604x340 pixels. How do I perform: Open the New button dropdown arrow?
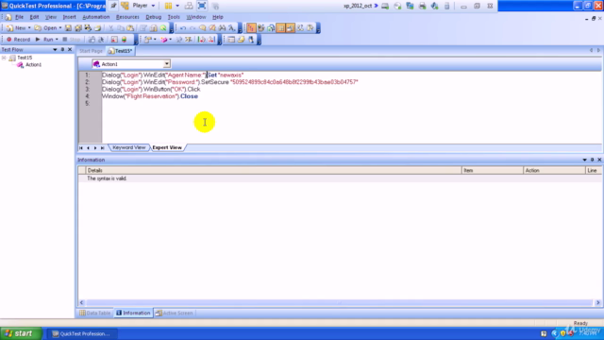(29, 27)
